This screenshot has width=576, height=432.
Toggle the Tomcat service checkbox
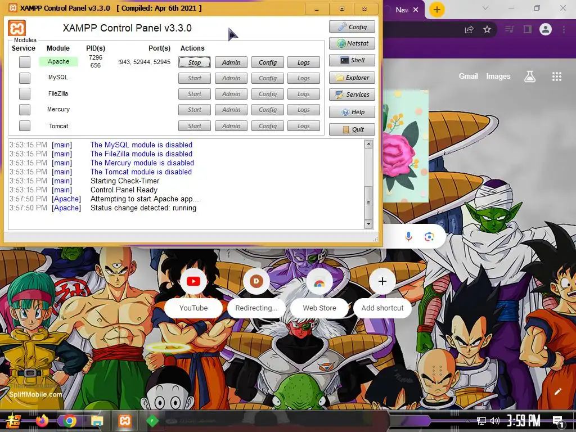(x=25, y=125)
